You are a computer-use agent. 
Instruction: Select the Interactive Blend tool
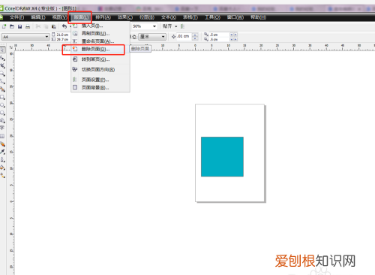[x=2, y=144]
